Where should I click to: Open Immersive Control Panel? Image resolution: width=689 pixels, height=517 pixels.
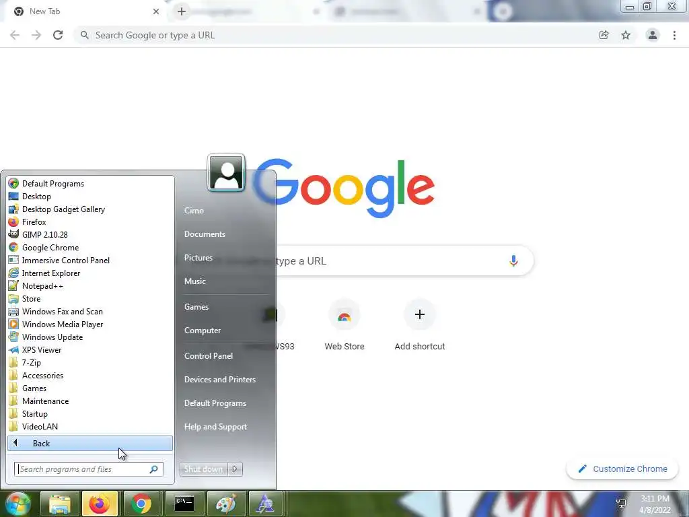[90, 261]
